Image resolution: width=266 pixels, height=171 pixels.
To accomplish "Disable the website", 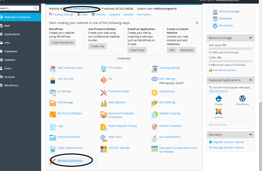I will point(128,14).
